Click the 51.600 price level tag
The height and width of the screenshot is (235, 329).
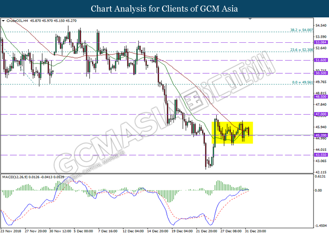pos(321,60)
